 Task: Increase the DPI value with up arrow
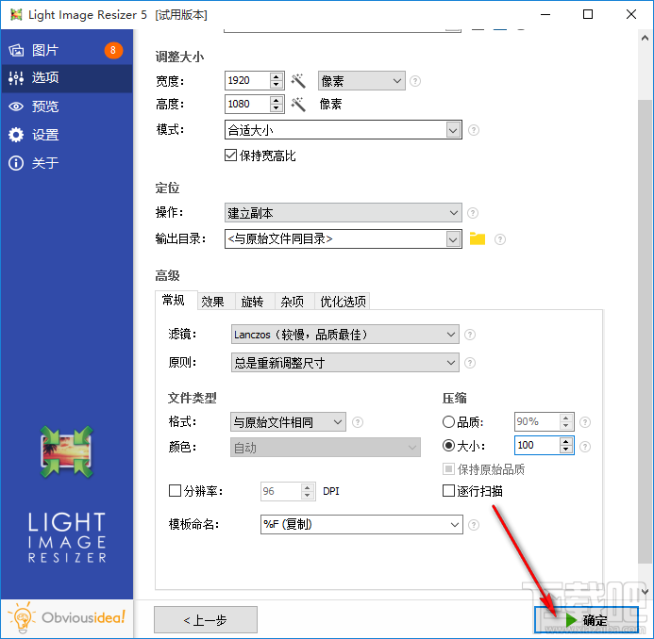[308, 487]
